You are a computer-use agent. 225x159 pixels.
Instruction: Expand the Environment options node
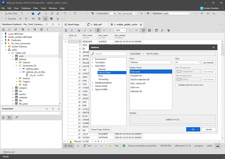[x=93, y=59]
